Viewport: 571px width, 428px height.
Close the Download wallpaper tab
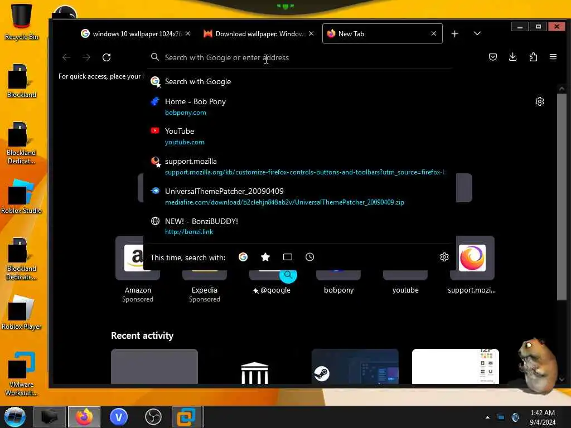point(311,33)
